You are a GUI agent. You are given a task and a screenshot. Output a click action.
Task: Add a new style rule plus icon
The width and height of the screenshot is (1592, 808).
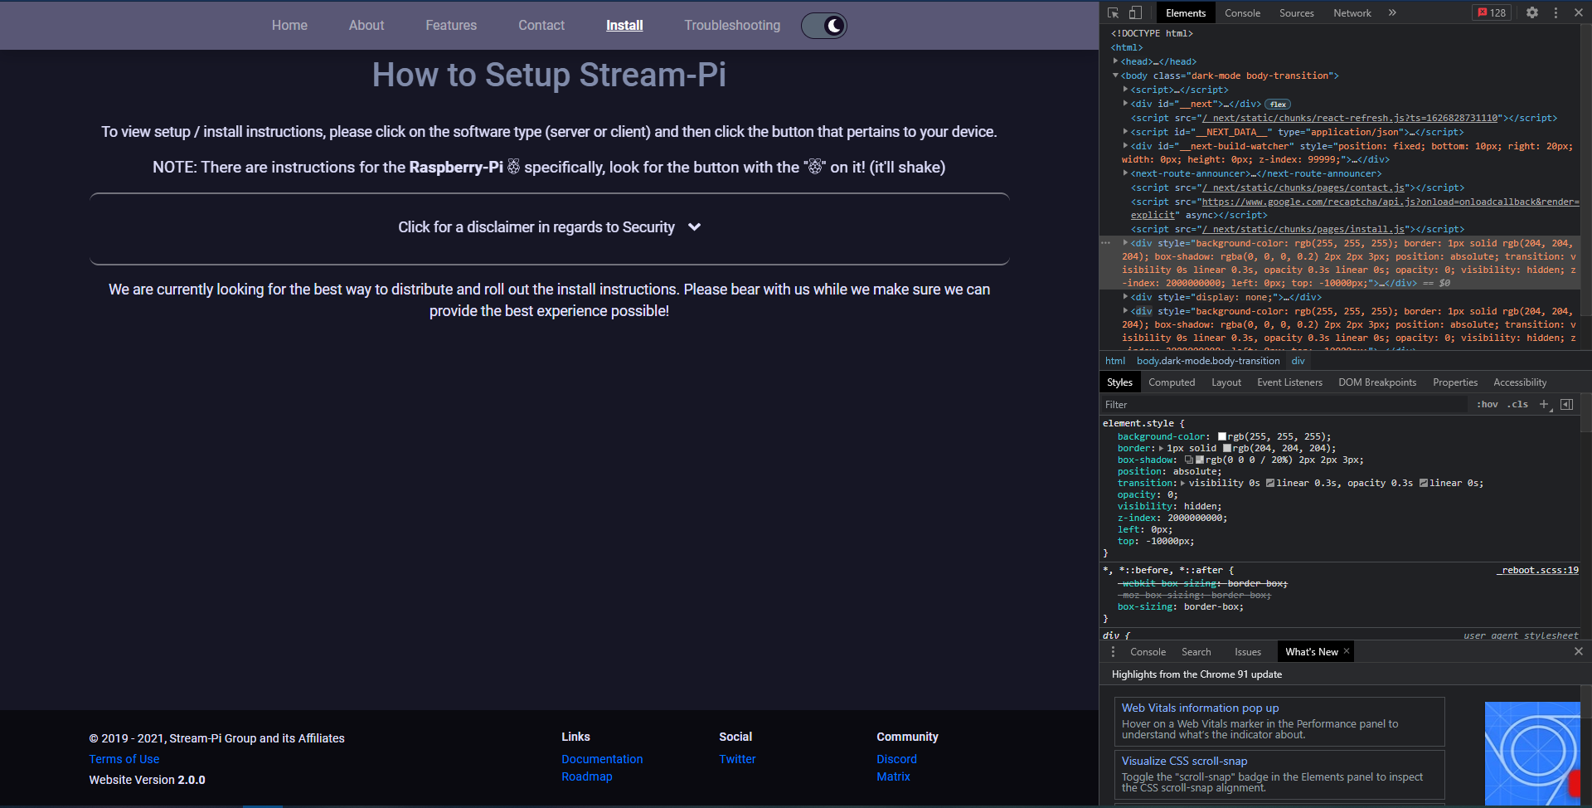click(1544, 404)
